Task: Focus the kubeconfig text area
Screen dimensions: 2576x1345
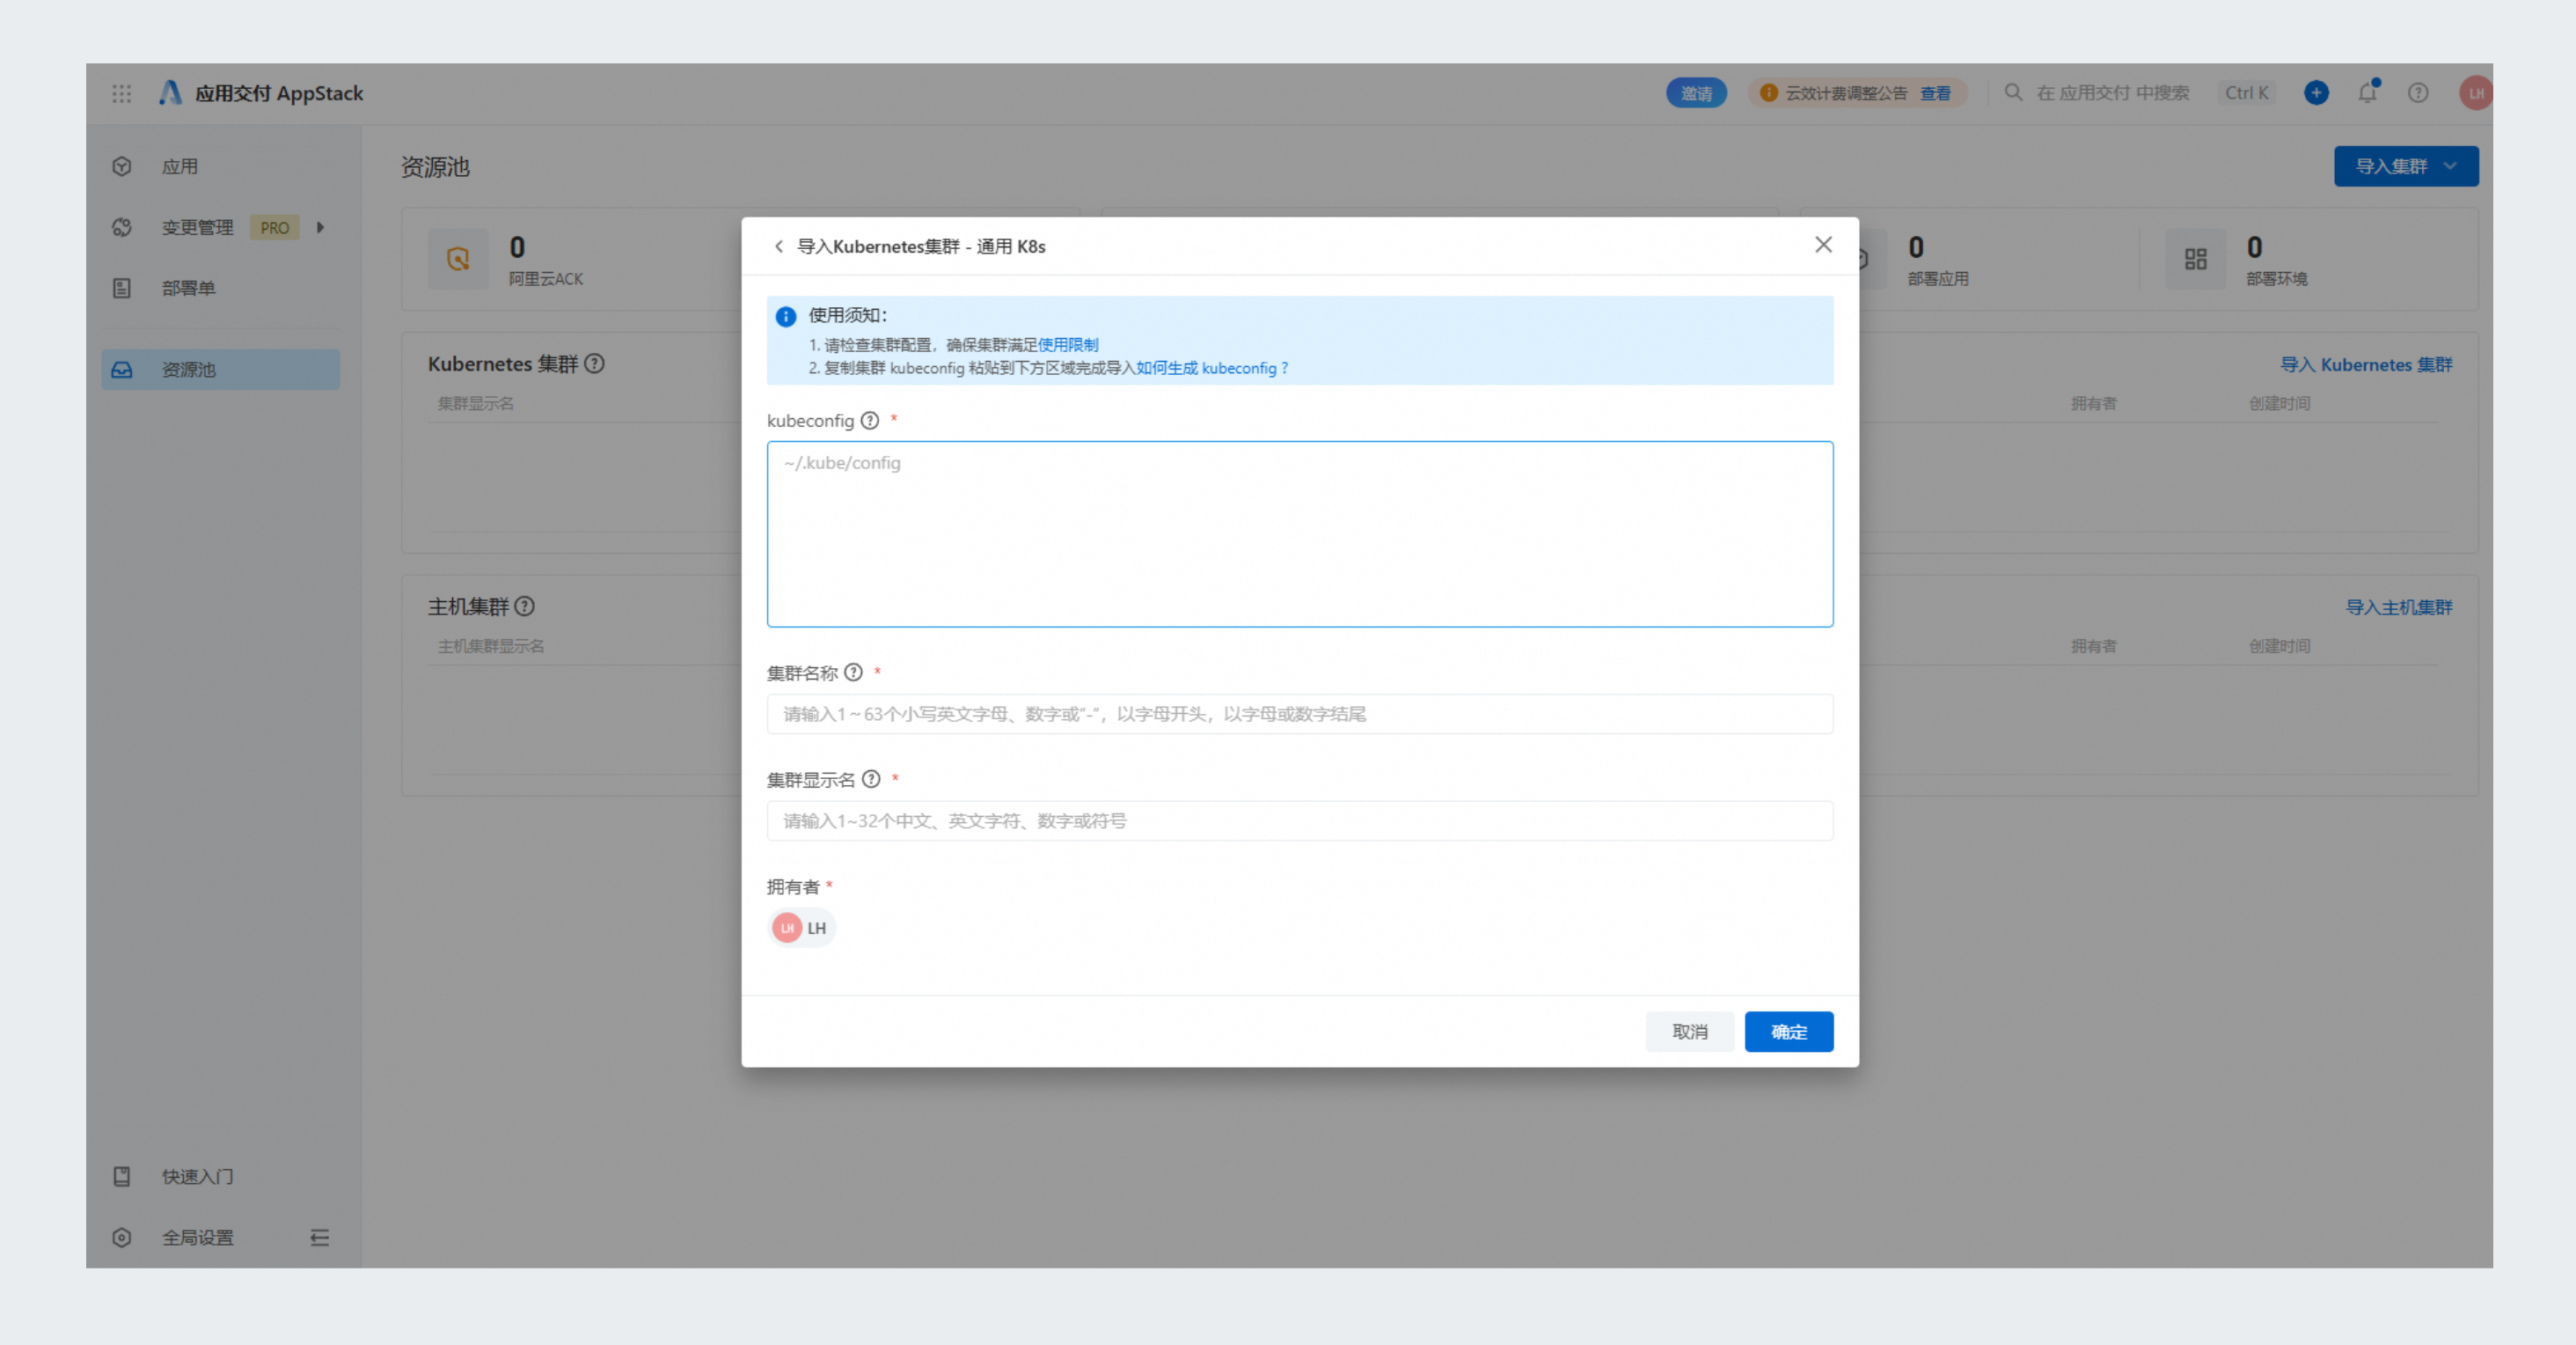Action: click(x=1299, y=533)
